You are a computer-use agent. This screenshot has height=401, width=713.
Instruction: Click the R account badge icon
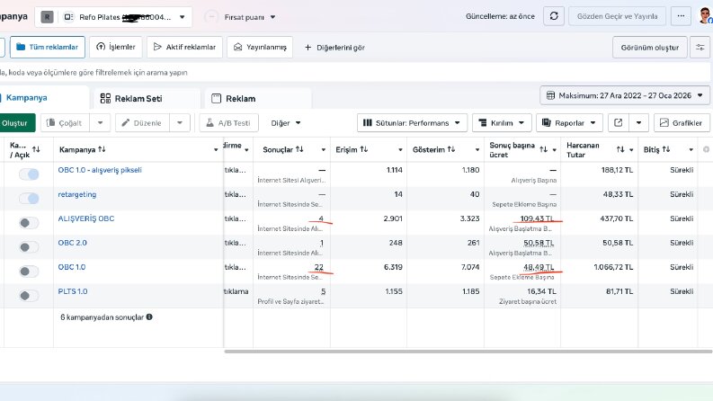(x=47, y=17)
